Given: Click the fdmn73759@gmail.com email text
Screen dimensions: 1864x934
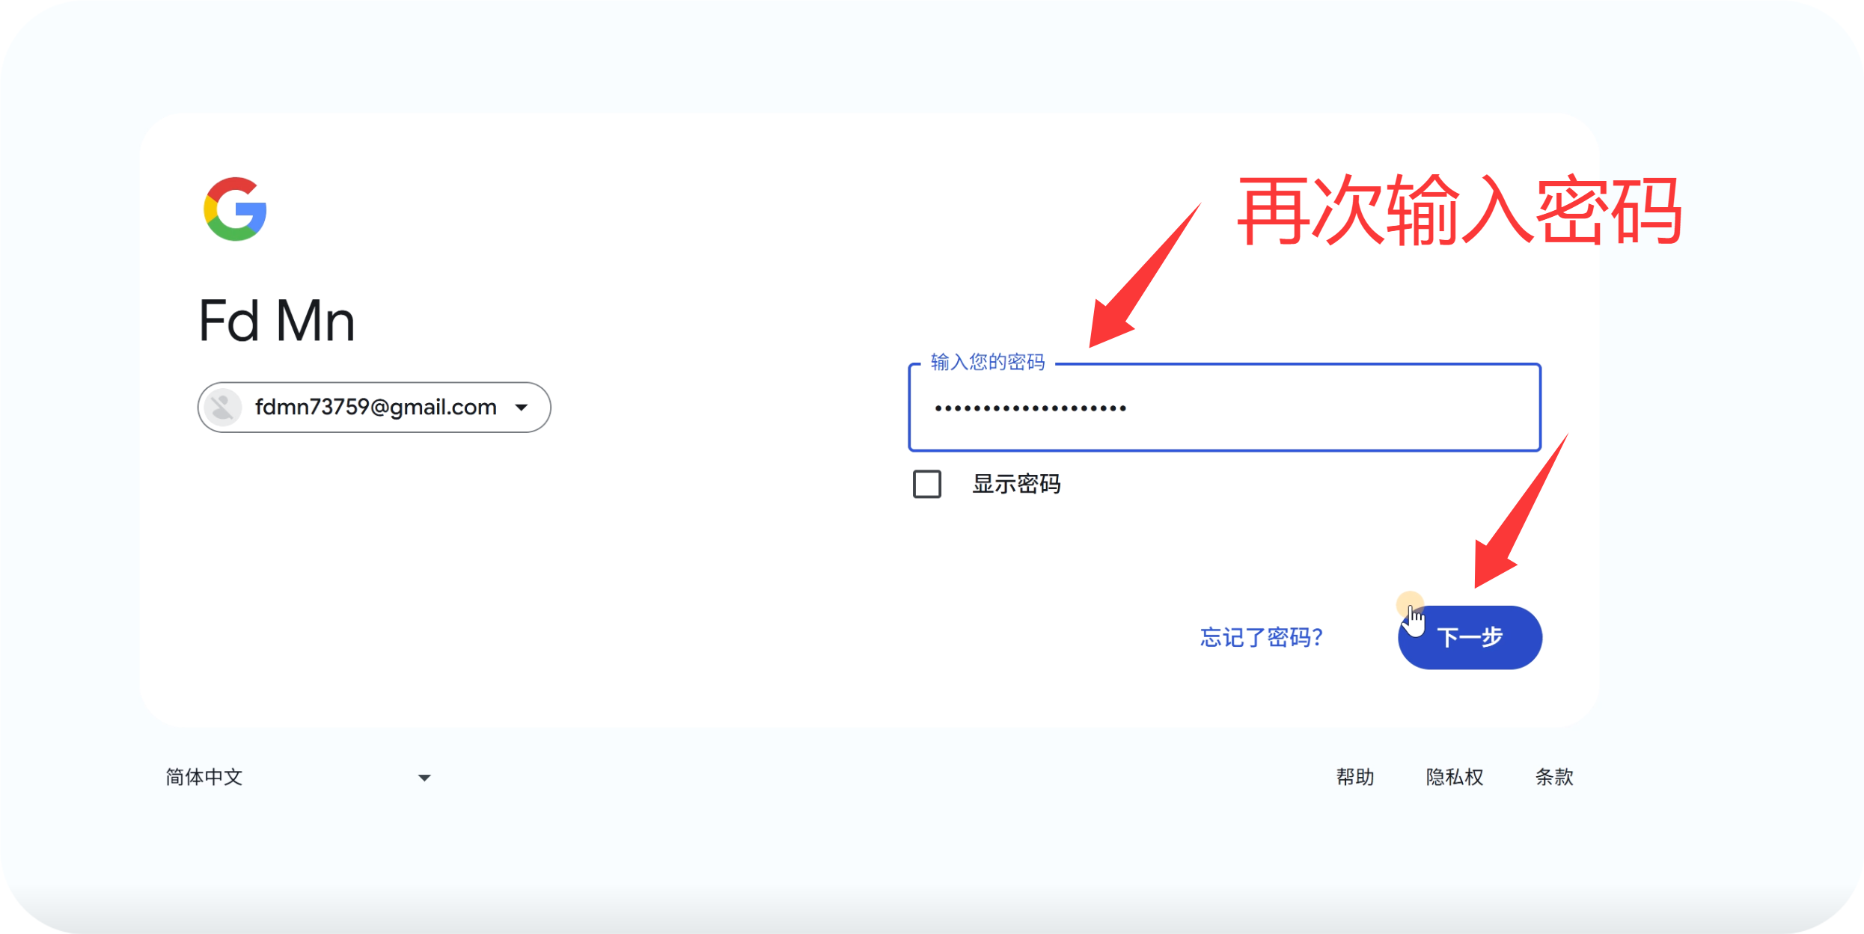Looking at the screenshot, I should [x=374, y=408].
